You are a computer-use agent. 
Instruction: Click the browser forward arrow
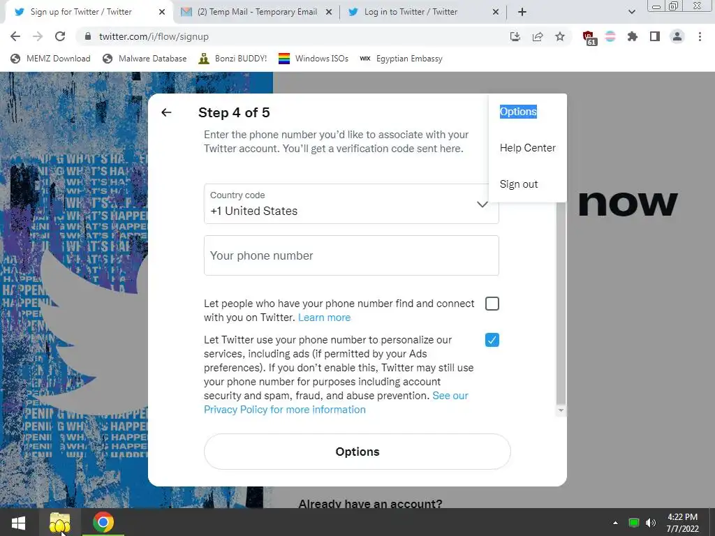pyautogui.click(x=38, y=36)
